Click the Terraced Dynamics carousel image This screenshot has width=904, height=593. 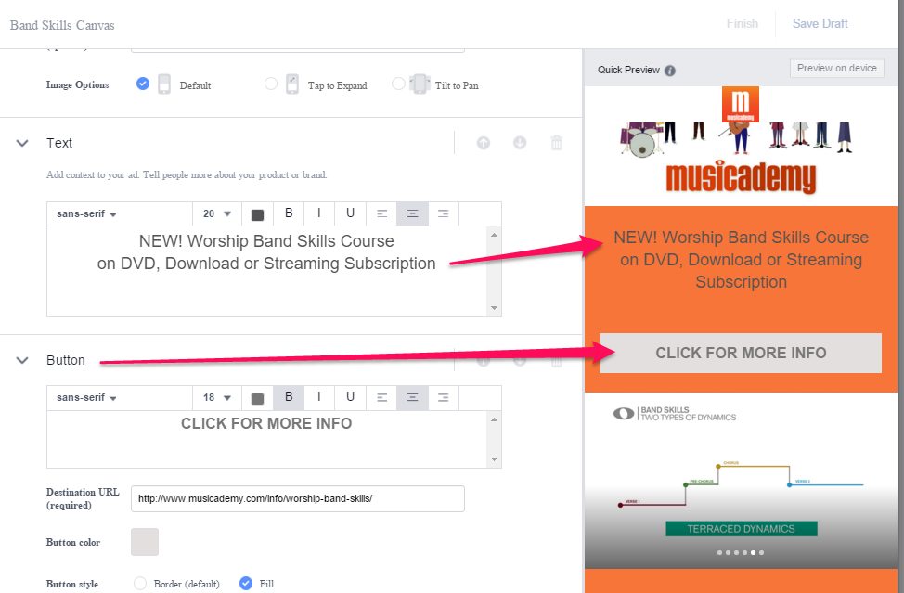(x=741, y=480)
